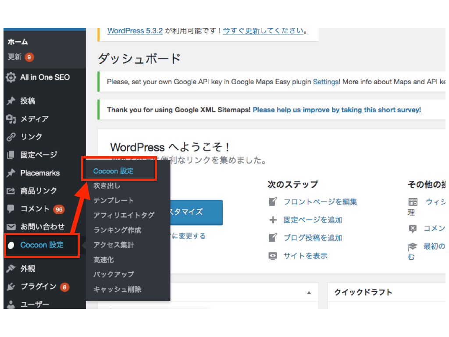449x337 pixels.
Task: Open the ホーム menu item
Action: click(18, 42)
